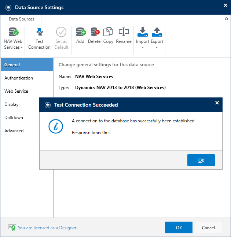Open the Authentication settings section

pyautogui.click(x=27, y=78)
